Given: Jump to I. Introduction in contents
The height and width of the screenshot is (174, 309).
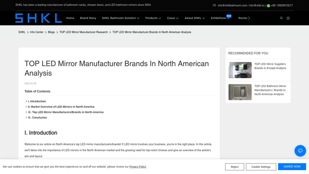Looking at the screenshot, I should point(37,101).
